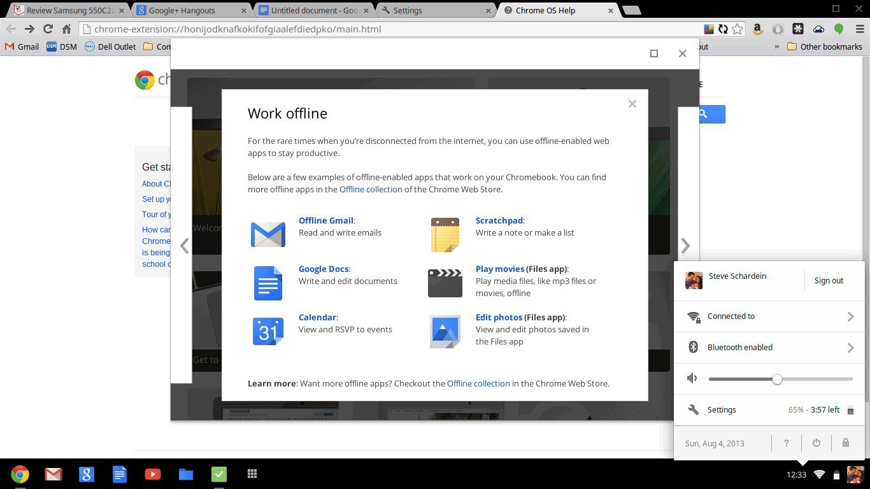This screenshot has width=870, height=489.
Task: Open Settings from the tray panel
Action: [x=722, y=410]
